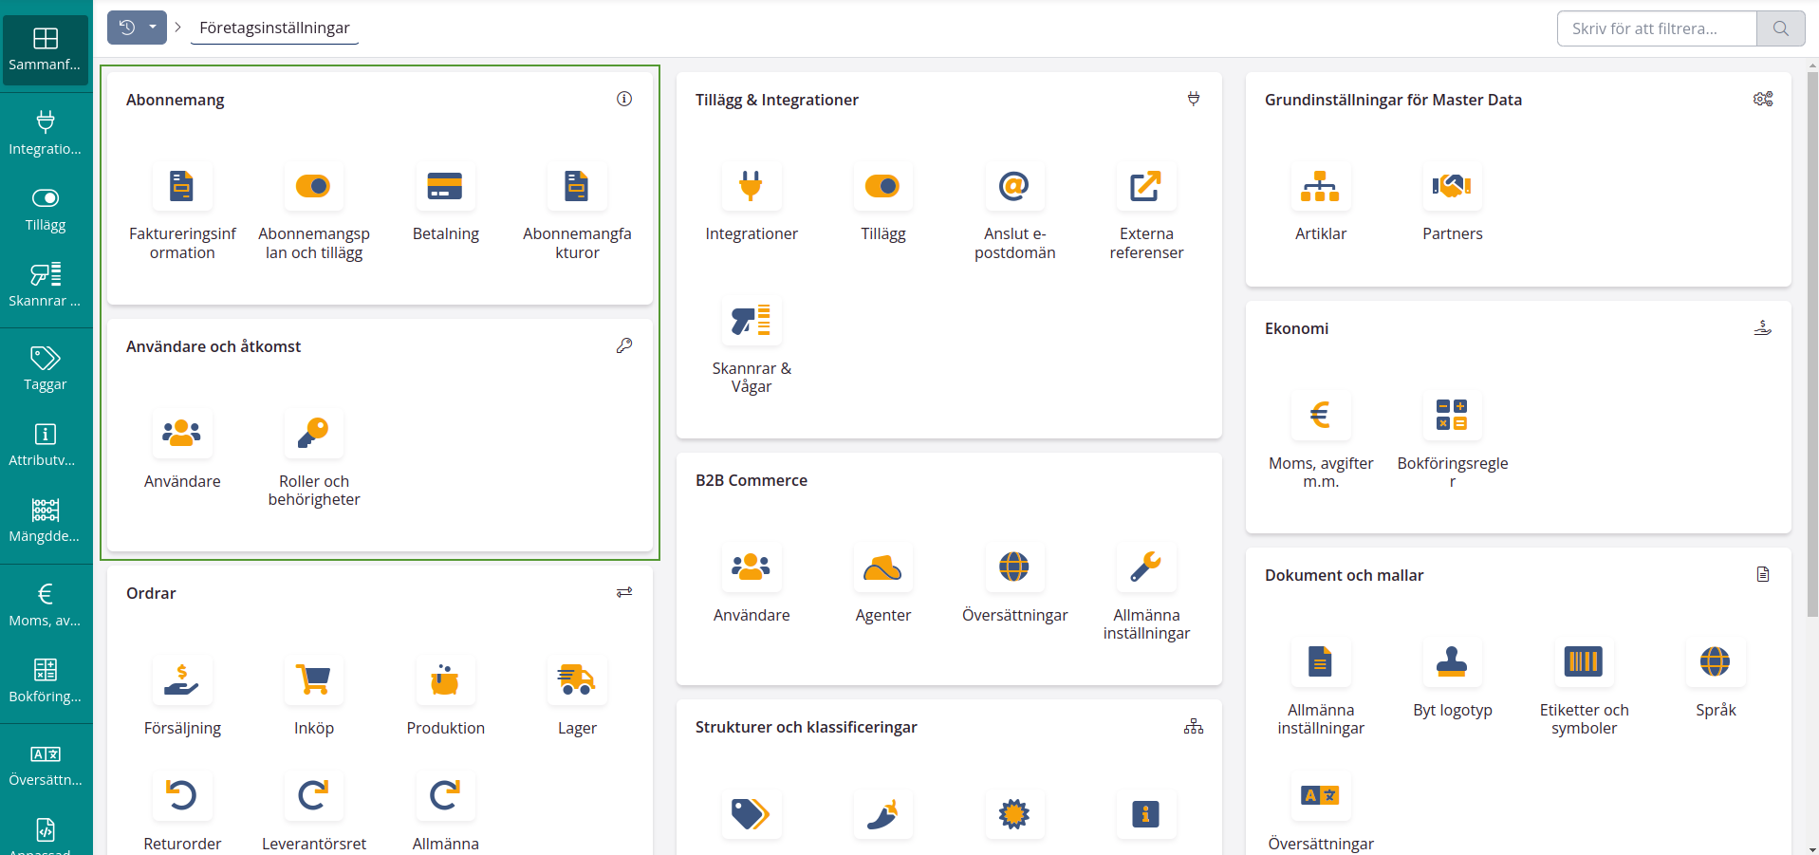The image size is (1819, 855).
Task: Open Artiklar master data settings
Action: (1320, 187)
